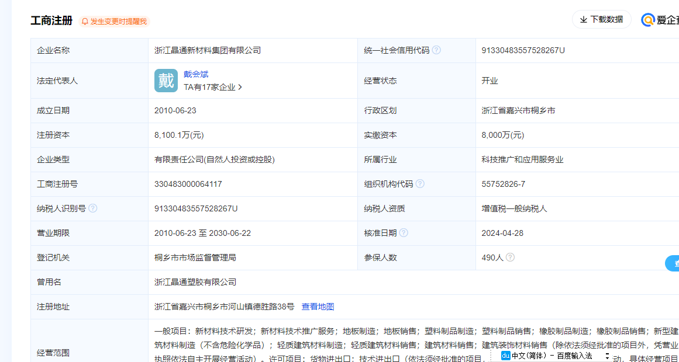The width and height of the screenshot is (679, 362).
Task: Select company name 浙江晶通新材料集团有限公司
Action: pyautogui.click(x=208, y=50)
